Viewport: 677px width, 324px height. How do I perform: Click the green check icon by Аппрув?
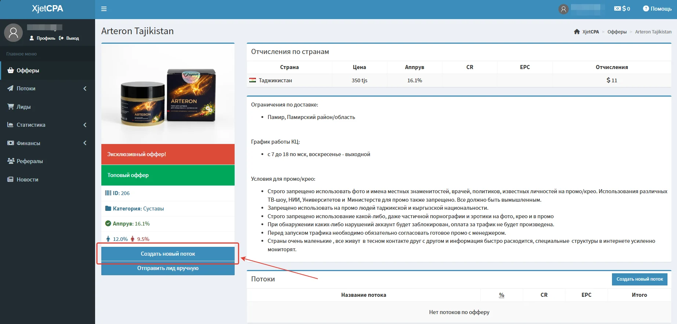(x=108, y=223)
